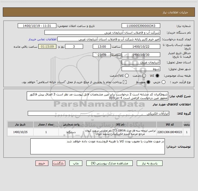Click the buyer organization name field
198x191 pixels.
pyautogui.click(x=102, y=32)
